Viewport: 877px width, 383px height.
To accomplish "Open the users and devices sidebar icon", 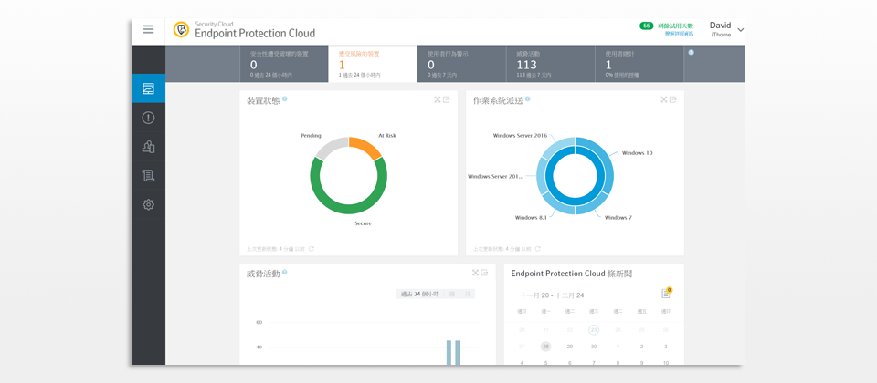I will tap(148, 147).
